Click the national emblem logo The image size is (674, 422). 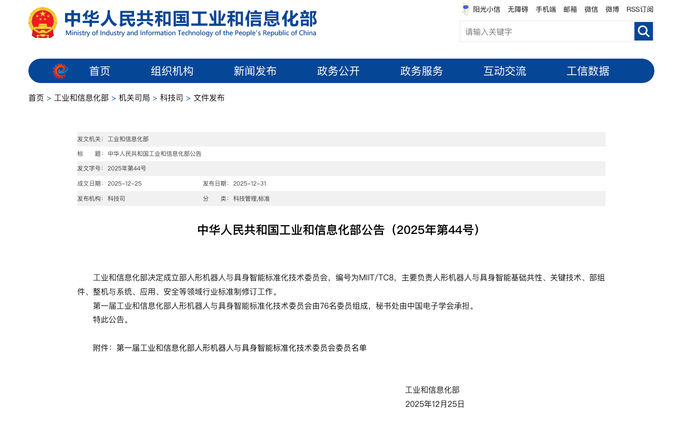(43, 21)
